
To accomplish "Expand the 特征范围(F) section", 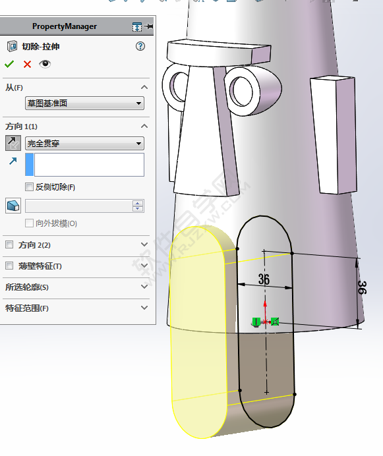I will click(x=144, y=308).
